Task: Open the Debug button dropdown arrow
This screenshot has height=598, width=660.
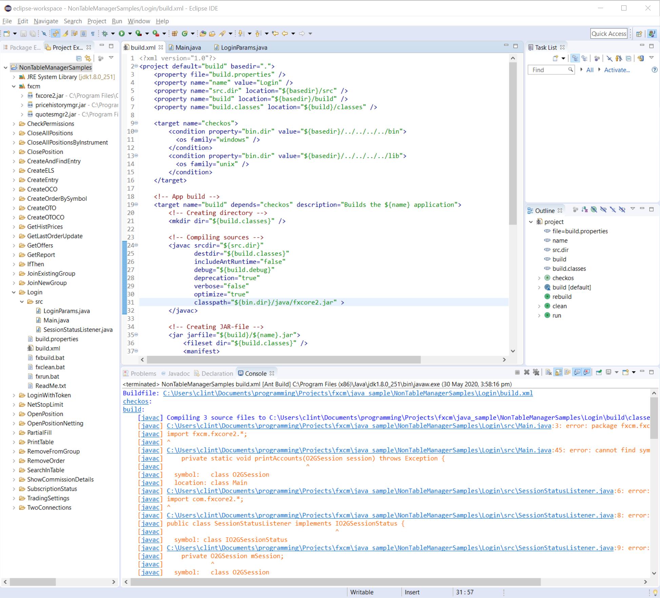Action: pyautogui.click(x=113, y=34)
